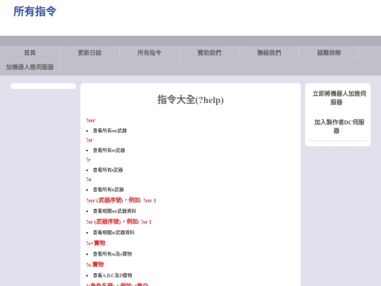Open the 更新日誌 menu item
381x286 pixels.
[x=90, y=53]
